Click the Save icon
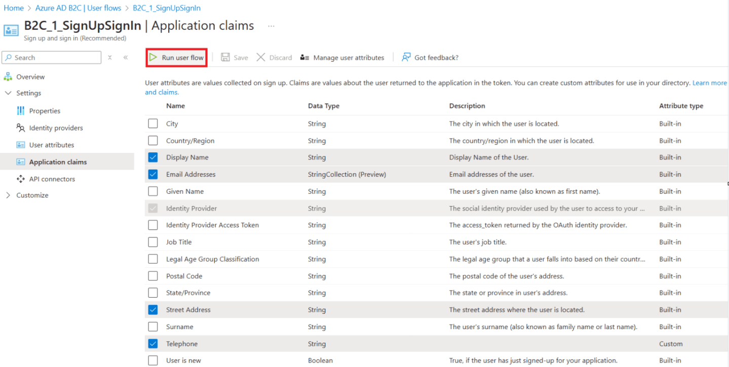 point(234,57)
